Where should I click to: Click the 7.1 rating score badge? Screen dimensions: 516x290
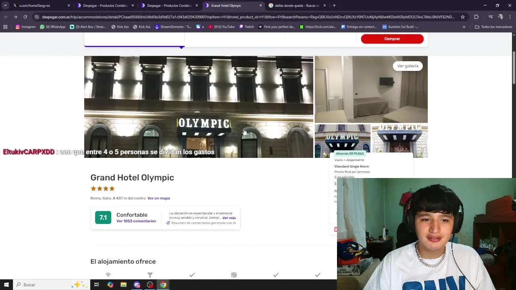click(103, 217)
